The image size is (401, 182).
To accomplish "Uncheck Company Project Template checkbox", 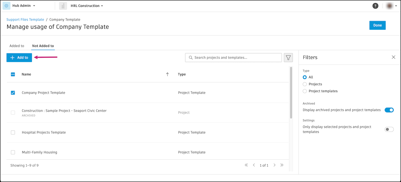I will coord(13,93).
